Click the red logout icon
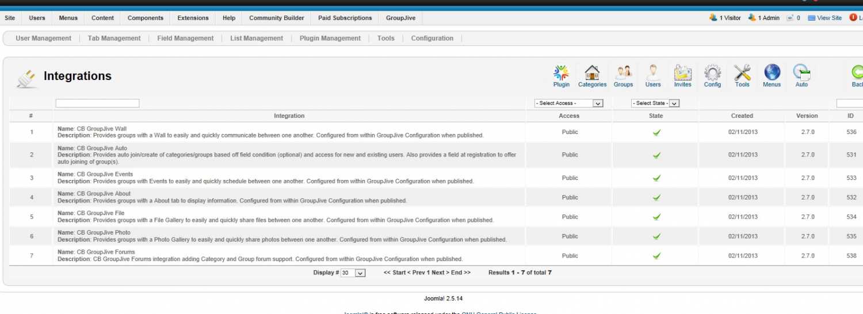The width and height of the screenshot is (863, 314). pos(853,18)
